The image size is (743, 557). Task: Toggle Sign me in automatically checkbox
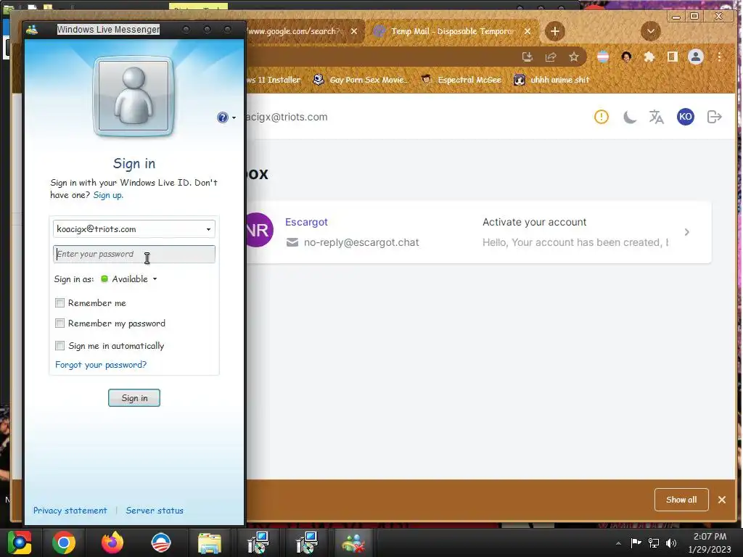tap(59, 345)
